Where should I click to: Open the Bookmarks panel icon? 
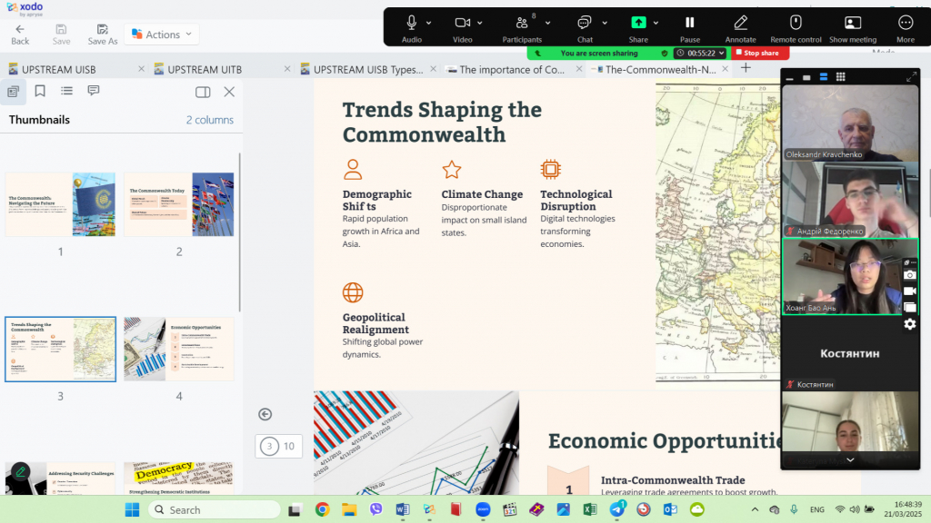coord(40,91)
